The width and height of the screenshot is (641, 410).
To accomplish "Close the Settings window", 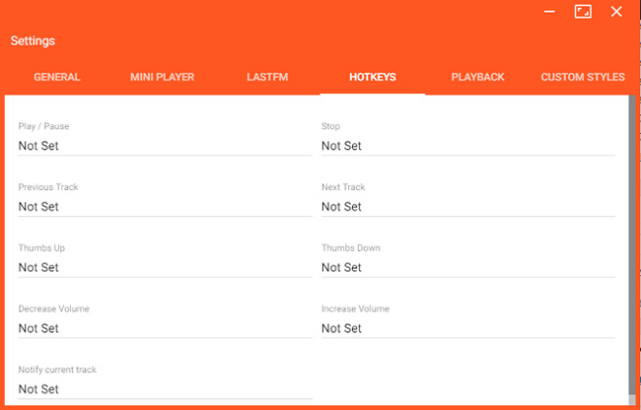I will (x=616, y=12).
